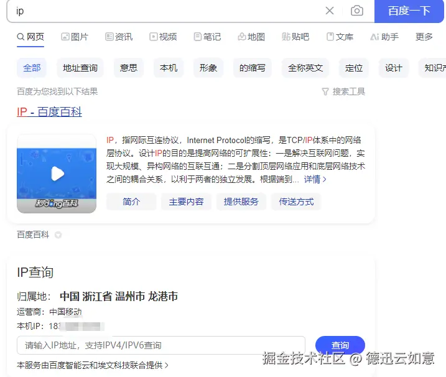
Task: Click the 百度百科 source label
Action: click(33, 235)
